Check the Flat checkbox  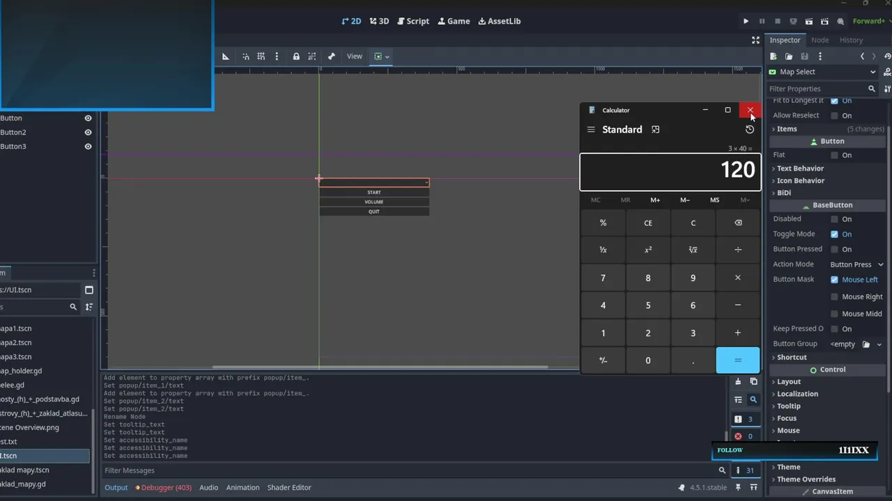point(834,155)
